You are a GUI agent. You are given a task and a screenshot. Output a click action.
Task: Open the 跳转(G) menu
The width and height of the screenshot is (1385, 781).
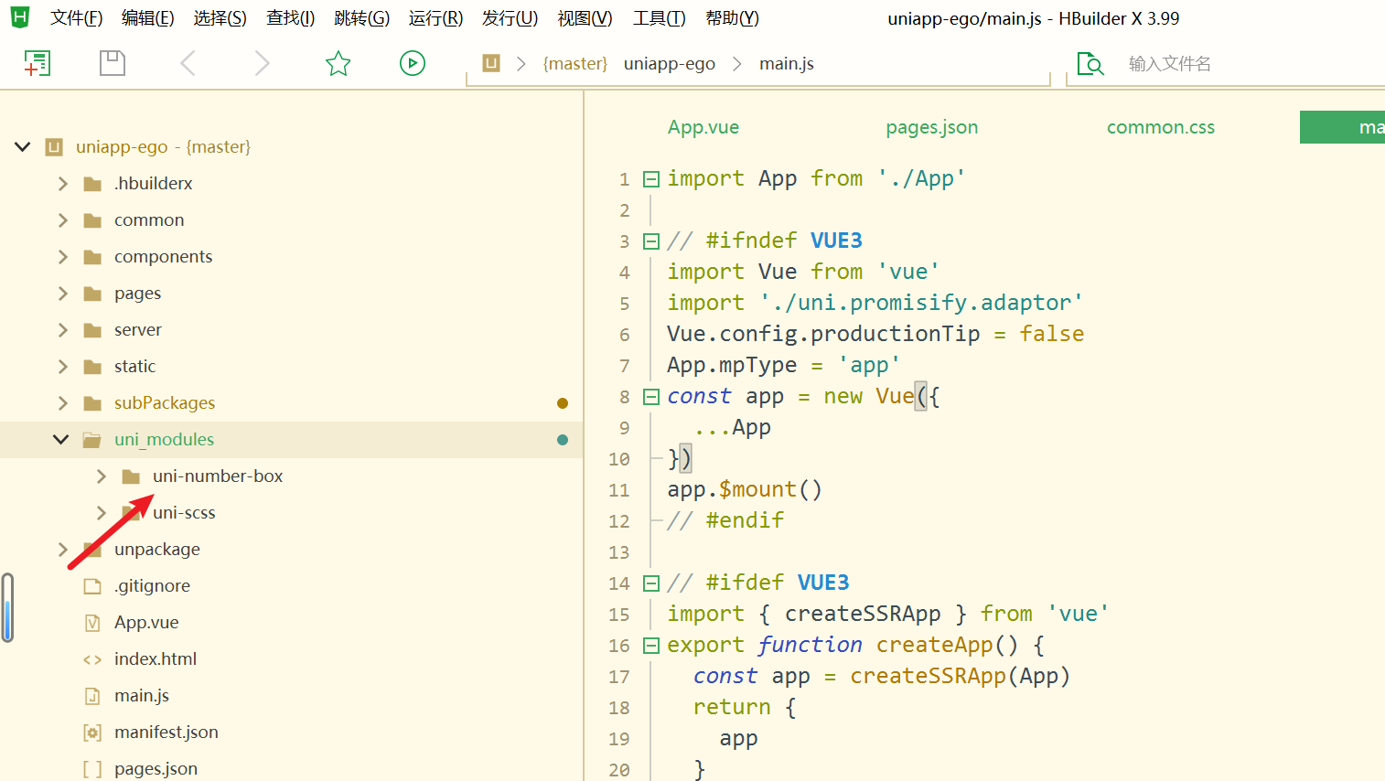(x=361, y=18)
